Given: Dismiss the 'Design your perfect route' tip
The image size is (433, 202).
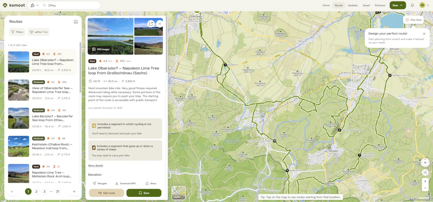Looking at the screenshot, I should (x=424, y=33).
